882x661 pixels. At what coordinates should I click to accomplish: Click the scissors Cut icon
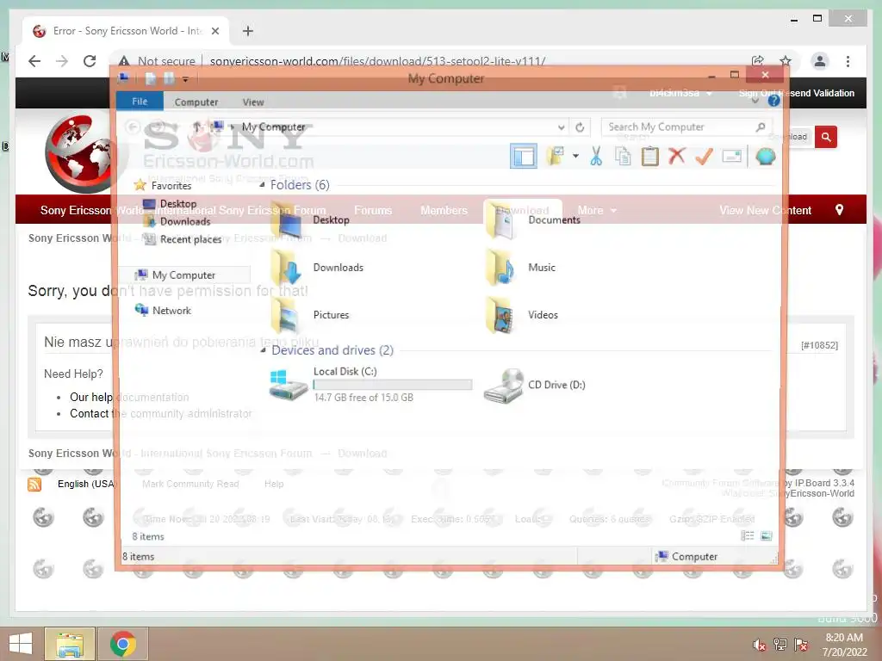click(596, 157)
